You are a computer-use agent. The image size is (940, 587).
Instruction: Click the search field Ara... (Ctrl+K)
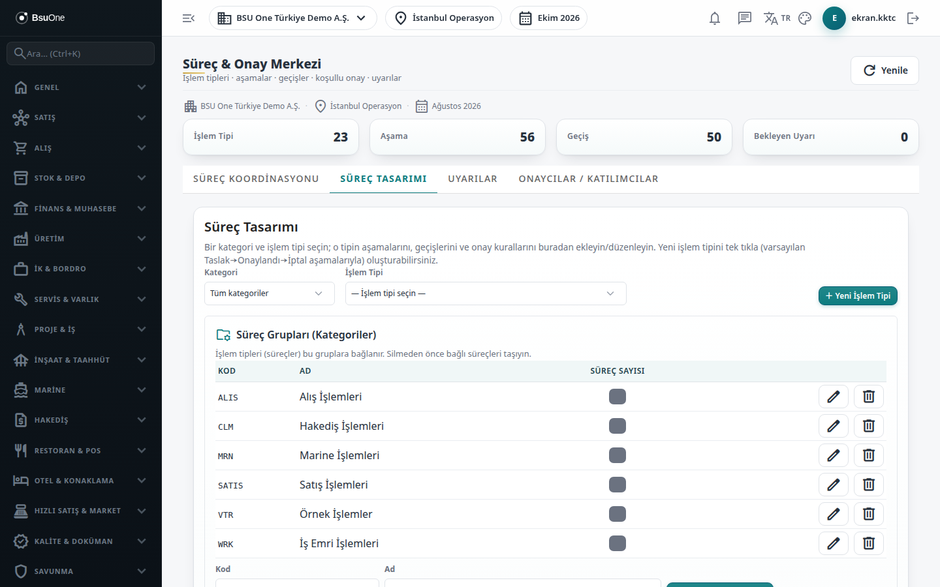click(81, 53)
